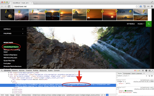Open the globe extension icon in toolbar

click(x=141, y=6)
